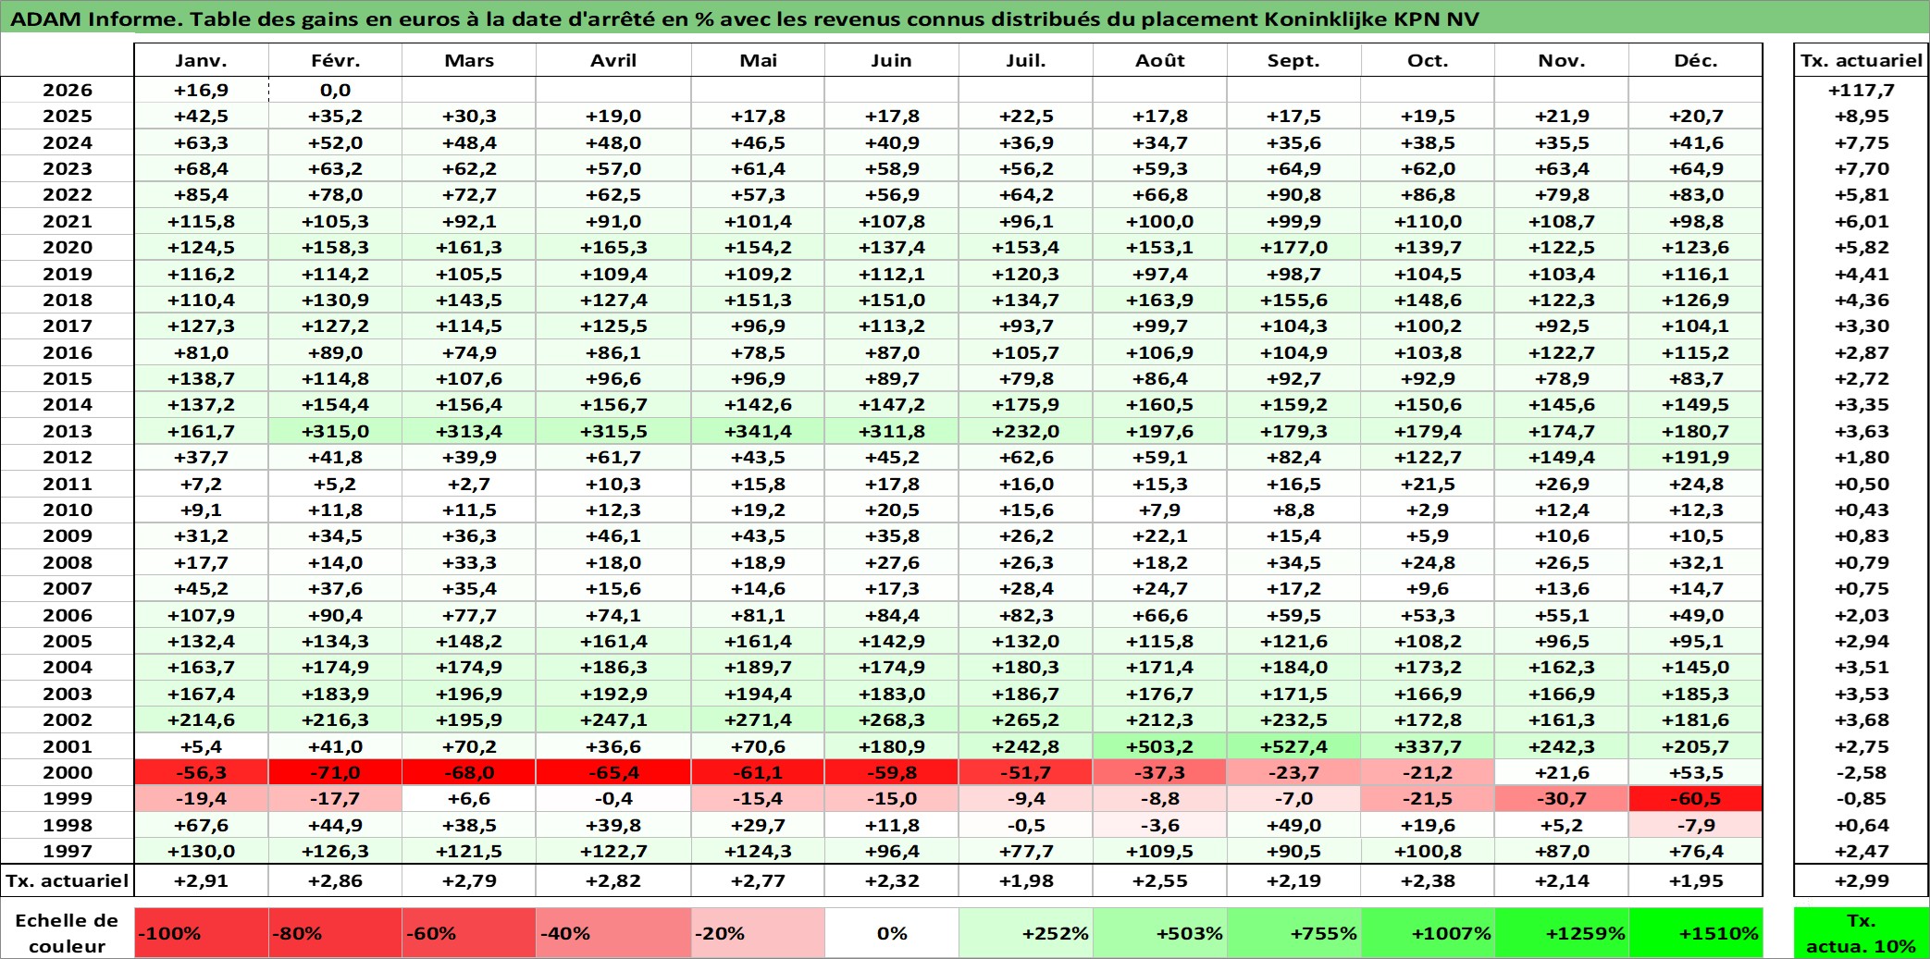Select the 1997 row label

click(68, 851)
